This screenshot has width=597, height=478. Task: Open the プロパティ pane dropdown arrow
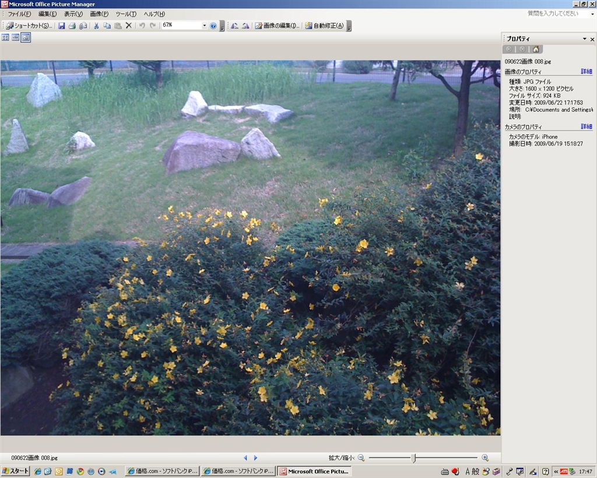(584, 39)
